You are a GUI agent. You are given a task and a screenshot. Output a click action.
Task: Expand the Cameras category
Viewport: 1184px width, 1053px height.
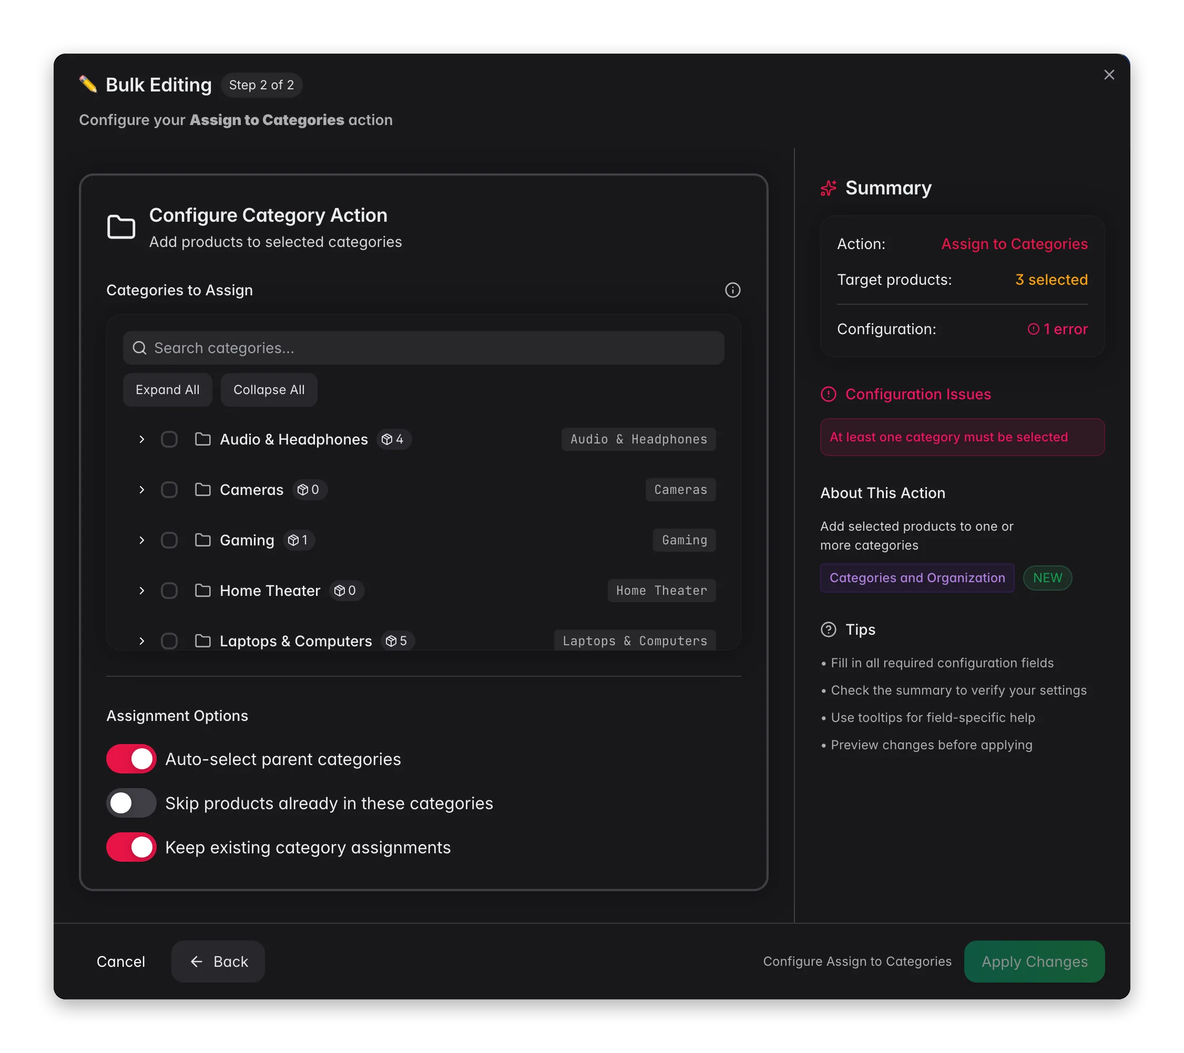point(141,490)
